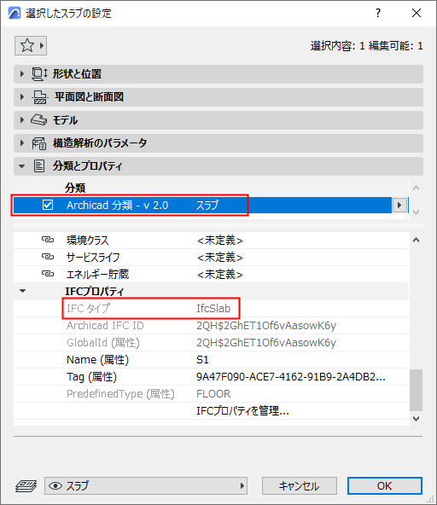Expand the 形状と位置 panel

pos(22,74)
